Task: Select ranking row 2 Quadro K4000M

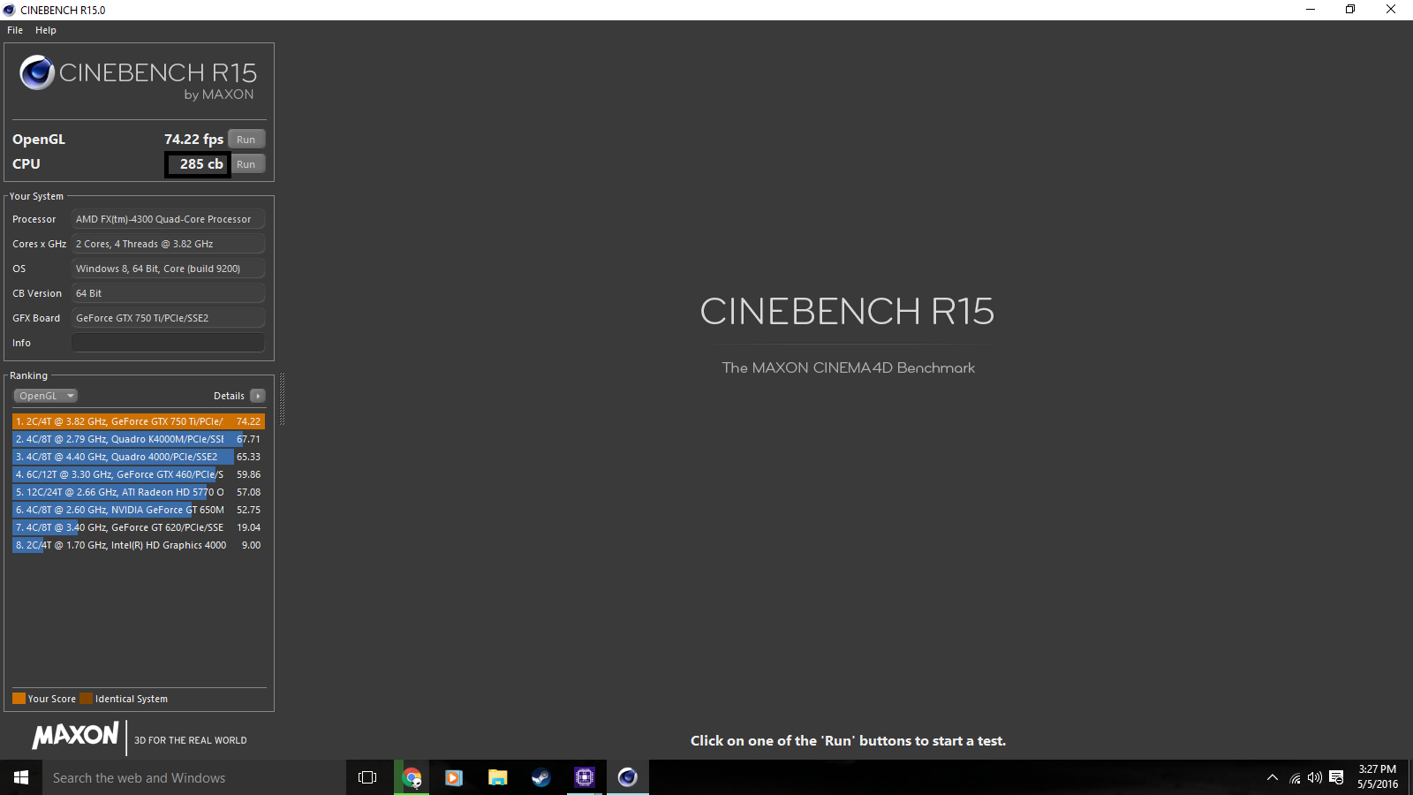Action: pyautogui.click(x=139, y=439)
